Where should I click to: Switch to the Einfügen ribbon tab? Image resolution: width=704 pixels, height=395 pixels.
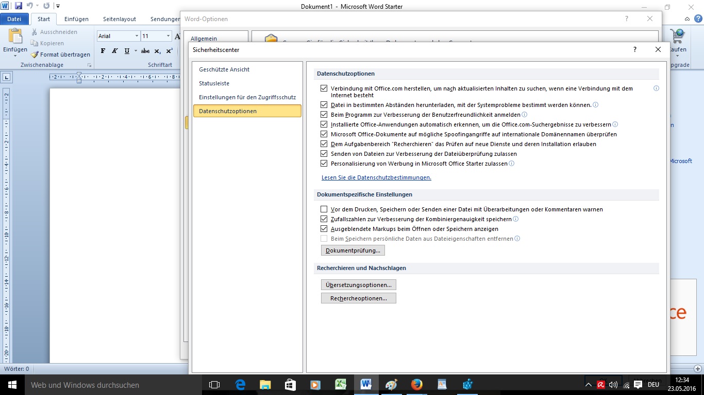(76, 19)
